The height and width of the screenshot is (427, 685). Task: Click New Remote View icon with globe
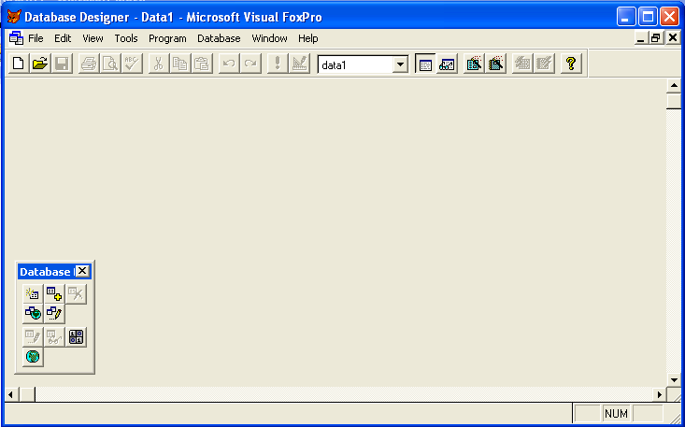[x=33, y=313]
